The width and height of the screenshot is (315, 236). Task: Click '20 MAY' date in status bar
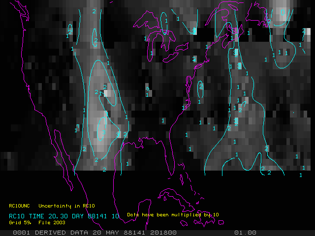point(106,233)
